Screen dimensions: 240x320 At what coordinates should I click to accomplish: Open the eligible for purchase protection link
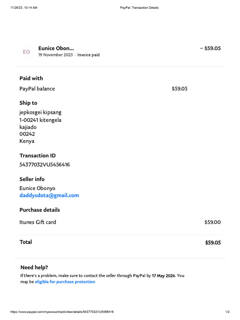pyautogui.click(x=65, y=282)
